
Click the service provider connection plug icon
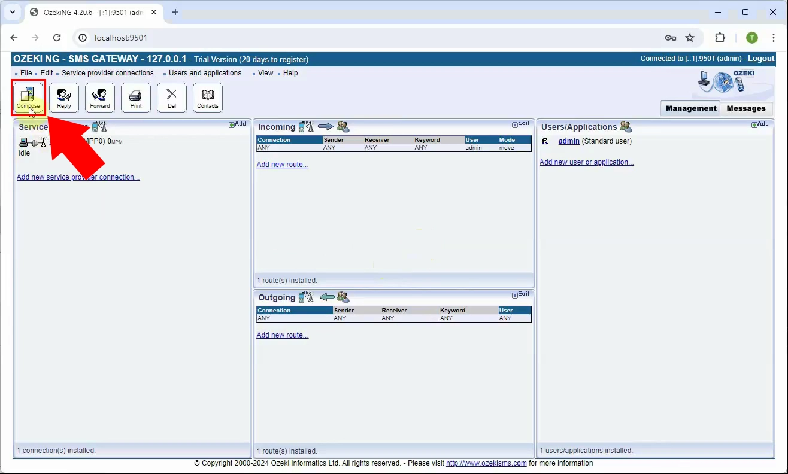pos(32,142)
